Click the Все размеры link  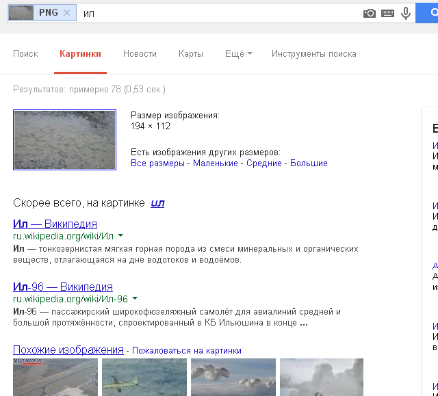tap(157, 163)
